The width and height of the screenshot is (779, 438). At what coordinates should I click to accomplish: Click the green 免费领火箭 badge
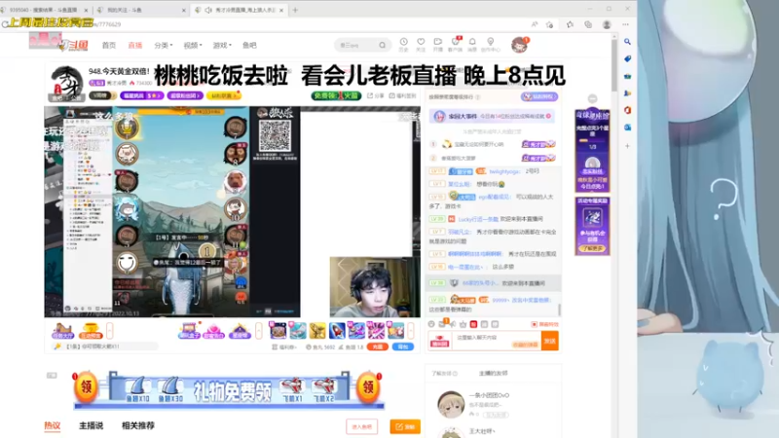pyautogui.click(x=336, y=95)
